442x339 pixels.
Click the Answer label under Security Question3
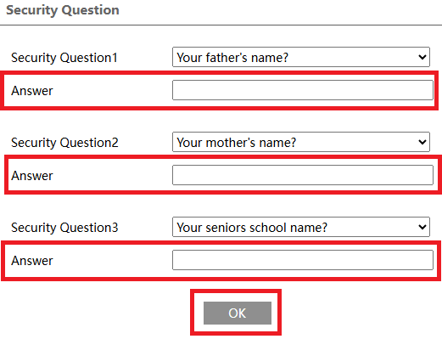tap(32, 261)
